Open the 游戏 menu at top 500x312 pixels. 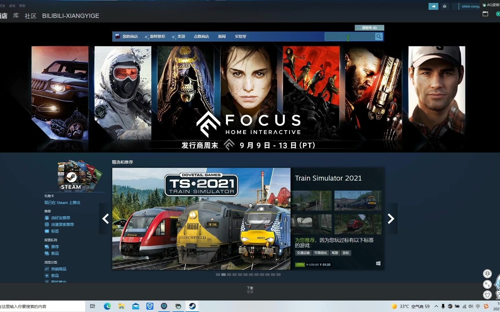12,6
